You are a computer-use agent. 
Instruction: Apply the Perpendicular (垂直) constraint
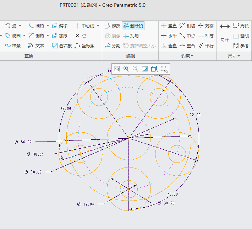tap(169, 46)
